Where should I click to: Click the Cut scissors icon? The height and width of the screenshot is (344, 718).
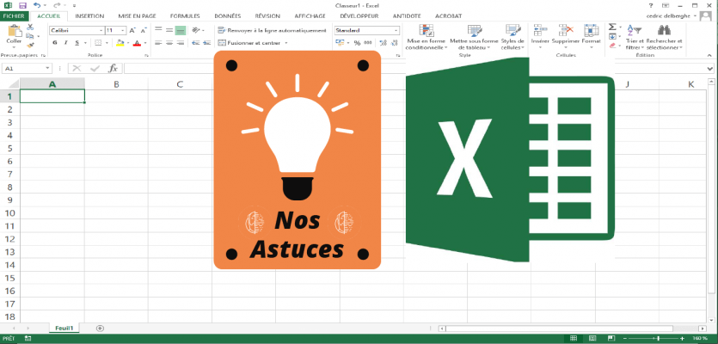[30, 27]
